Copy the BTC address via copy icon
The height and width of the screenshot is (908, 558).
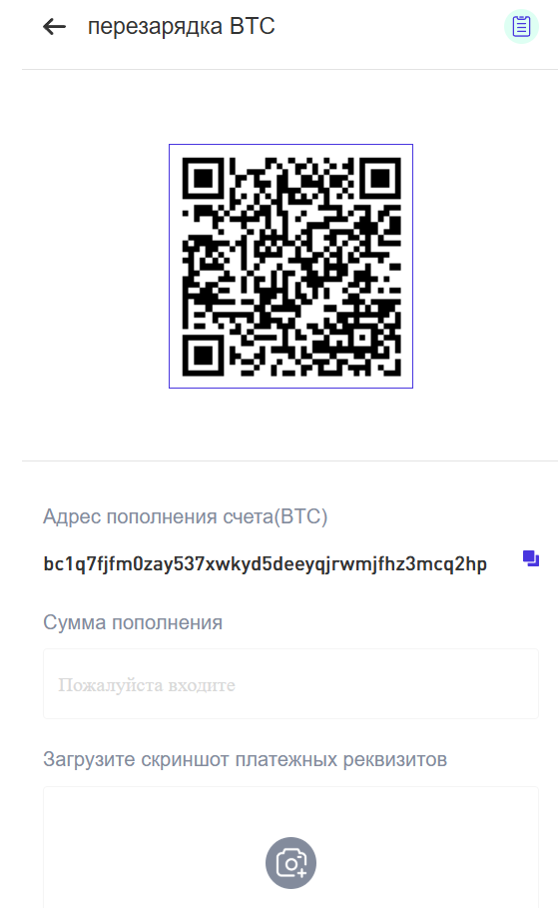531,558
